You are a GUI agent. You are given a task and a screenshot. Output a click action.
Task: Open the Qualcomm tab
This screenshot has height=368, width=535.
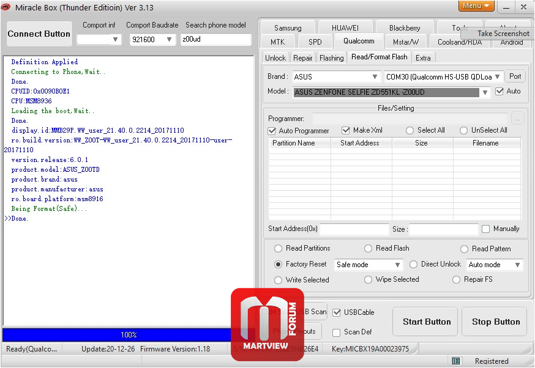(x=359, y=41)
